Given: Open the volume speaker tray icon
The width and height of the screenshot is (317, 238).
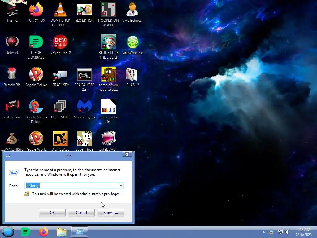Looking at the screenshot, I should (x=288, y=232).
